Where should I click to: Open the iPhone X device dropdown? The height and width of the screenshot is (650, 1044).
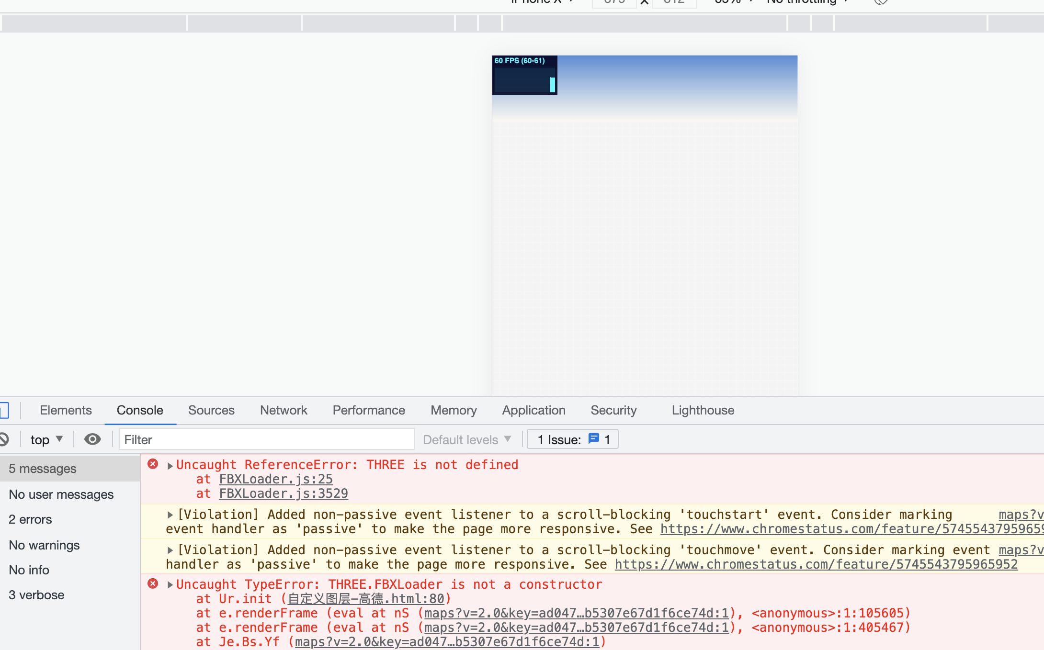coord(541,2)
